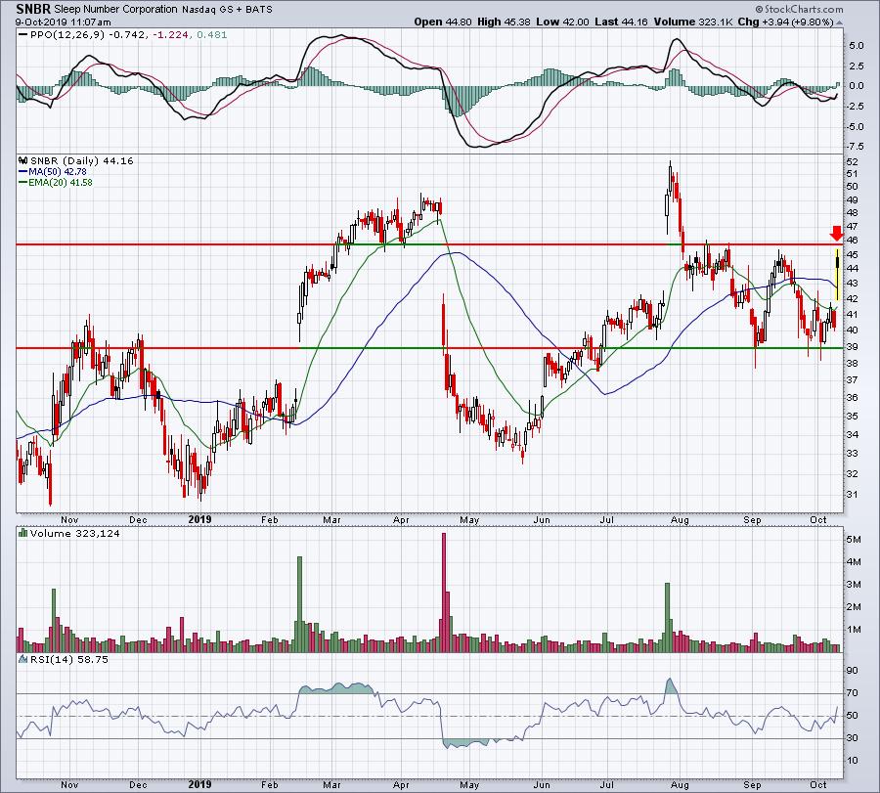Click the SNBR ticker symbol in the header

pyautogui.click(x=32, y=9)
